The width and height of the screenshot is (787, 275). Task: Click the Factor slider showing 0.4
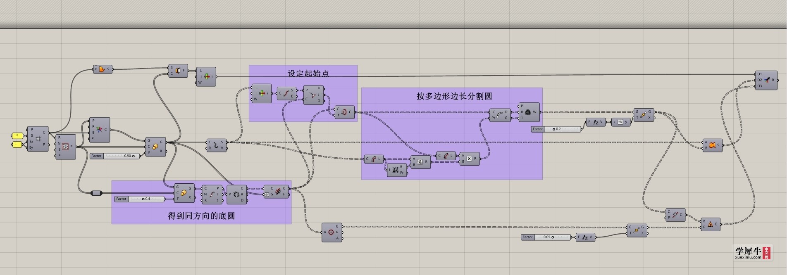(x=140, y=199)
